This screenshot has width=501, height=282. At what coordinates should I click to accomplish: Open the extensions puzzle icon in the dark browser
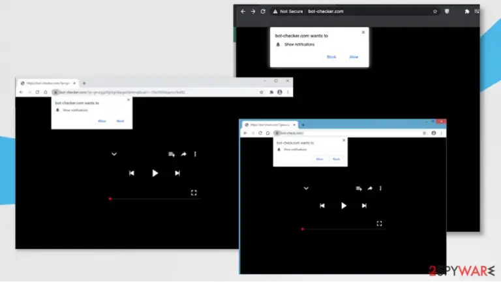tap(467, 12)
